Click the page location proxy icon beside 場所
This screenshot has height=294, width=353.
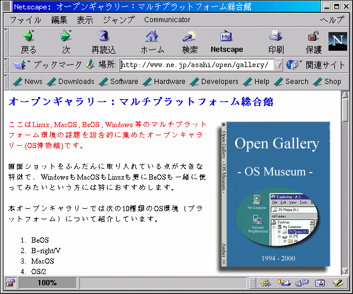(90, 65)
